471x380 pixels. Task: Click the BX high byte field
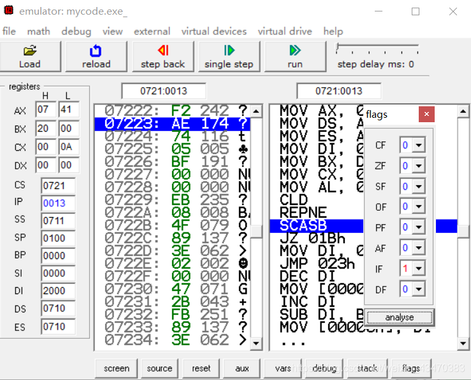[x=46, y=129]
